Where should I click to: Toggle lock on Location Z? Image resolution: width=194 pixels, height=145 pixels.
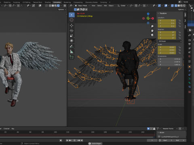(179, 26)
